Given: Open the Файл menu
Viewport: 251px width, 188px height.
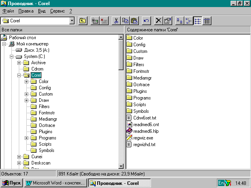Looking at the screenshot, I should click(x=8, y=11).
